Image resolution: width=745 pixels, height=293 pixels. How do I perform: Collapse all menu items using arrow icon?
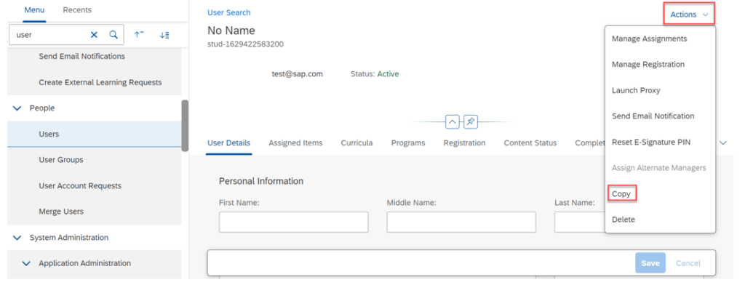click(140, 34)
